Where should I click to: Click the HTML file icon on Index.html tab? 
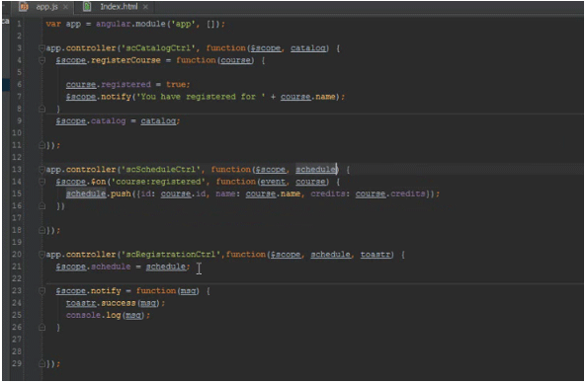pos(87,7)
